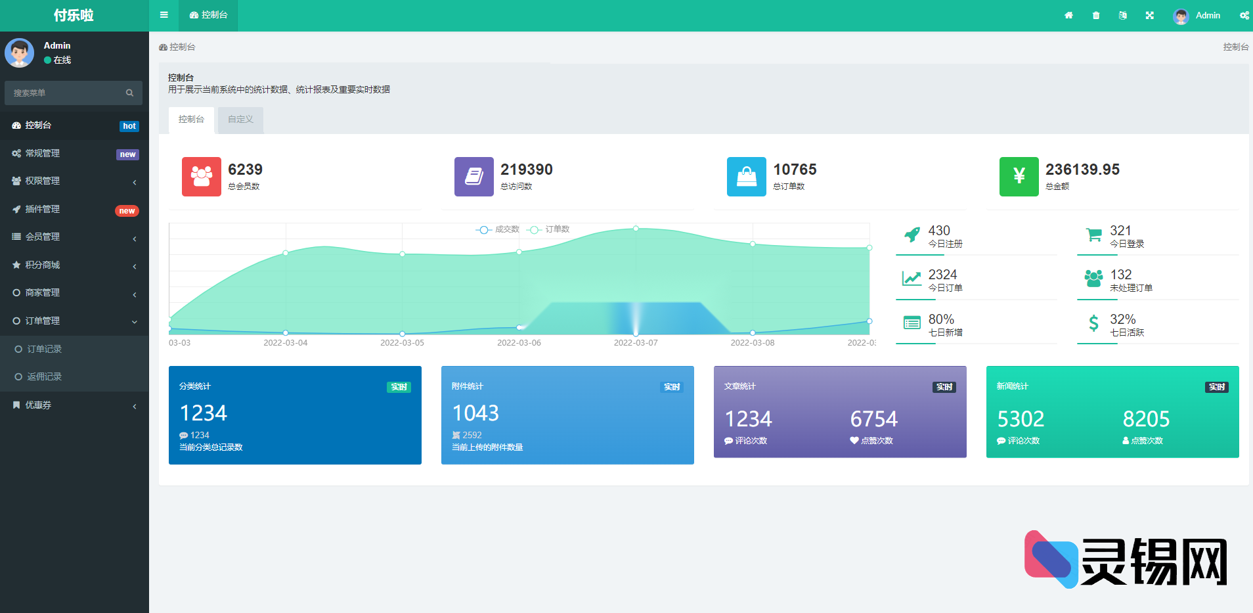Click the trash (clear cache) icon
The image size is (1253, 613).
(x=1096, y=15)
